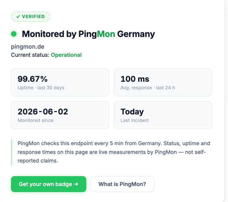Click the Operational status label
Screen dimensions: 228x202
pyautogui.click(x=66, y=55)
